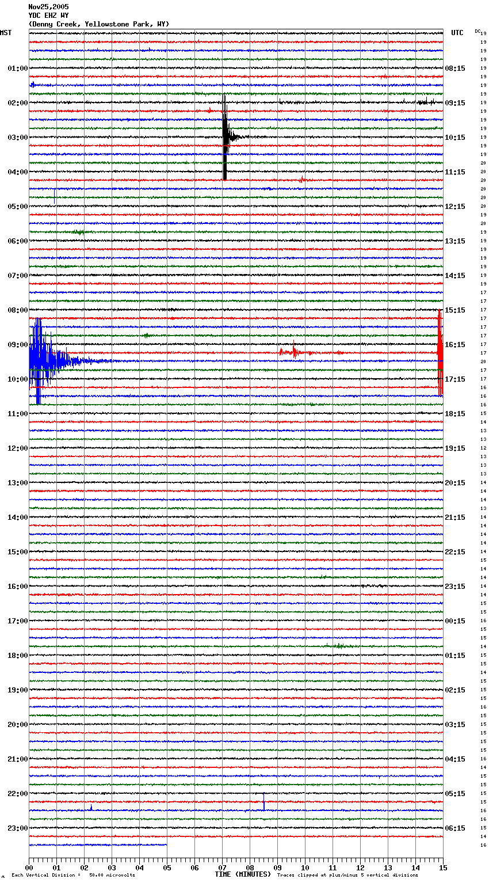The image size is (489, 883).
Task: Click the TIME (MINUTES) axis title
Action: pyautogui.click(x=243, y=874)
